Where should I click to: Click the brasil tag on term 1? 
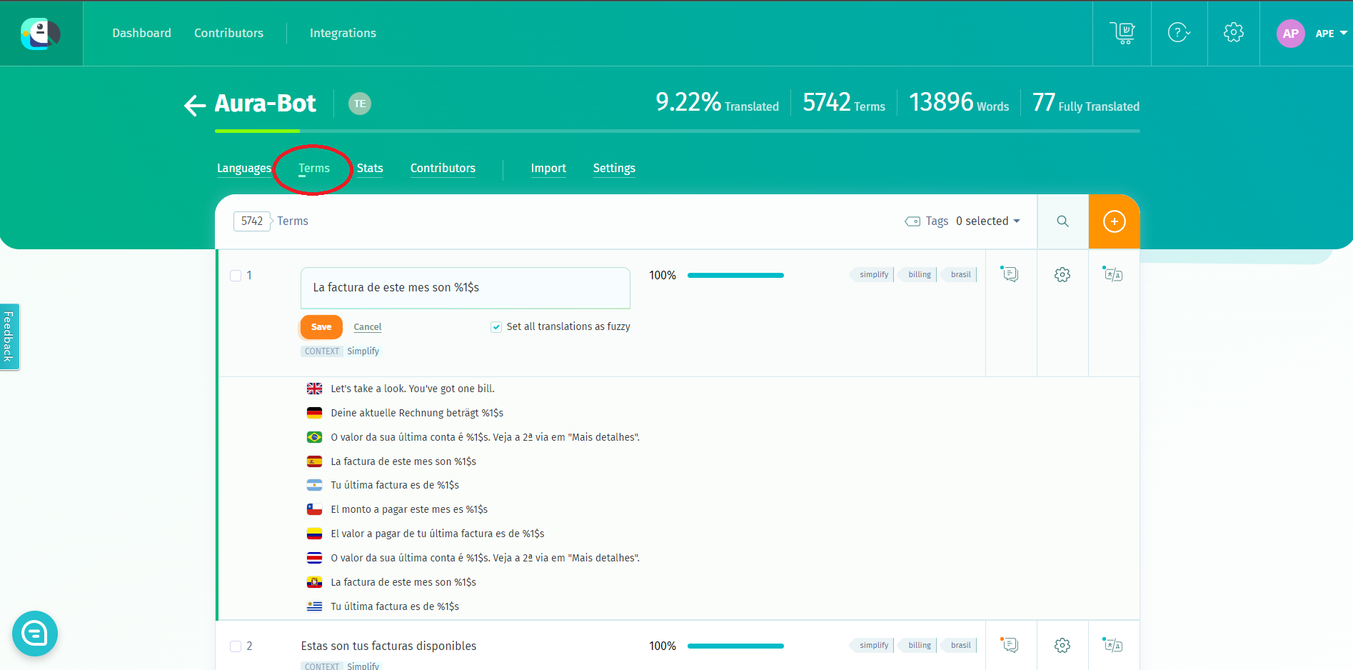click(x=960, y=274)
